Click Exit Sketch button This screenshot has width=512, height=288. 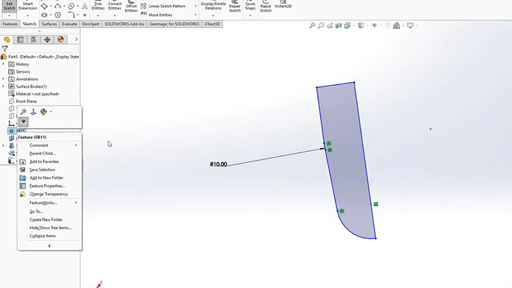pos(9,8)
